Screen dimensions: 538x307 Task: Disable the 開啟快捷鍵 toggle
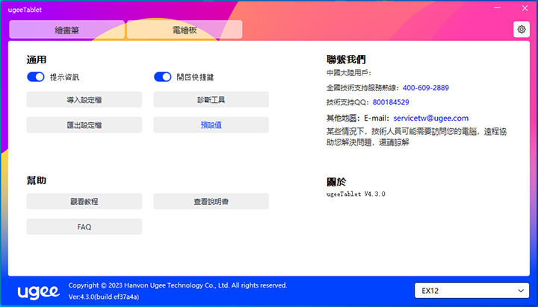click(163, 77)
